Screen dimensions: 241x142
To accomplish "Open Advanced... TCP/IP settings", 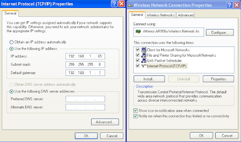I will pyautogui.click(x=105, y=122).
